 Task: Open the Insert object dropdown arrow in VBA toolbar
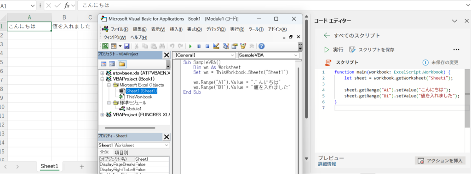(x=120, y=46)
